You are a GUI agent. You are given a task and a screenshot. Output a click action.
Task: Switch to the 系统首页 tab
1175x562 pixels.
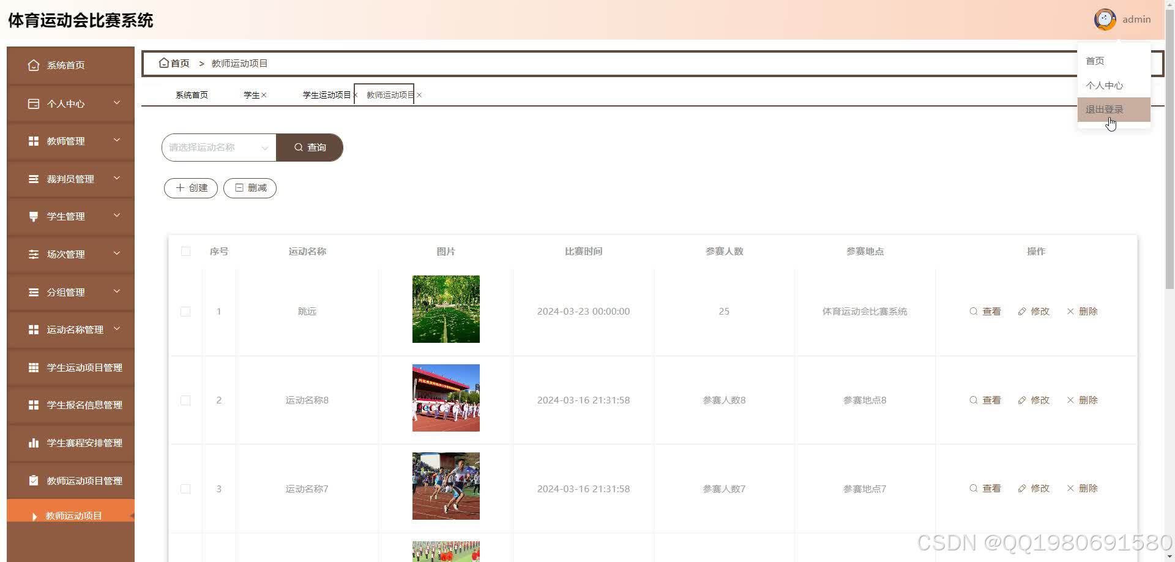192,95
